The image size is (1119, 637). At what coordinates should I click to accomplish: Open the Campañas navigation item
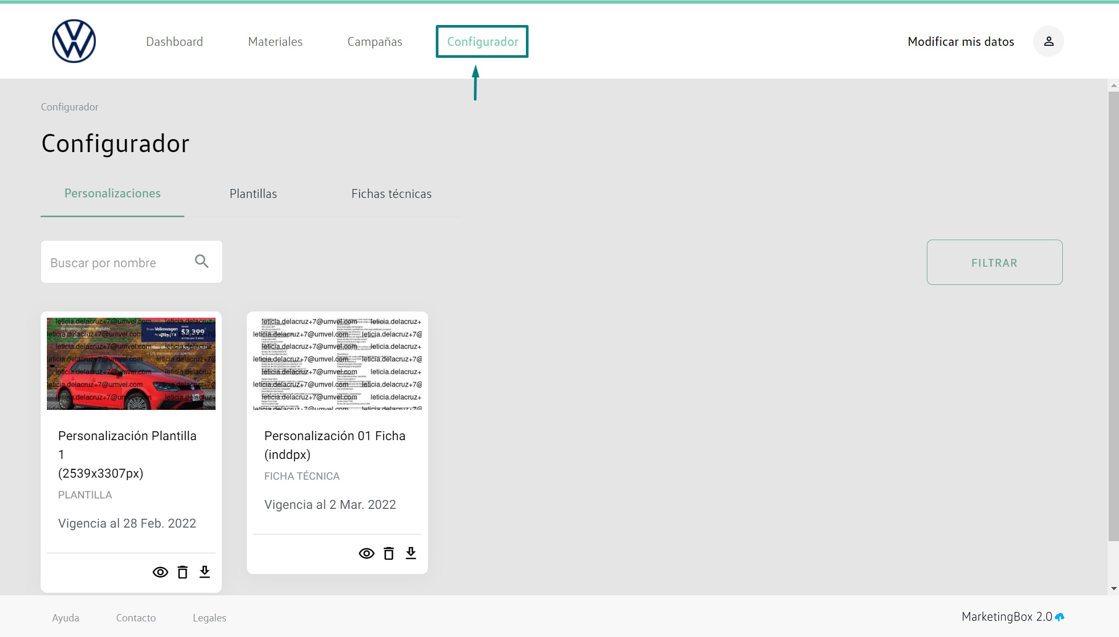tap(374, 42)
